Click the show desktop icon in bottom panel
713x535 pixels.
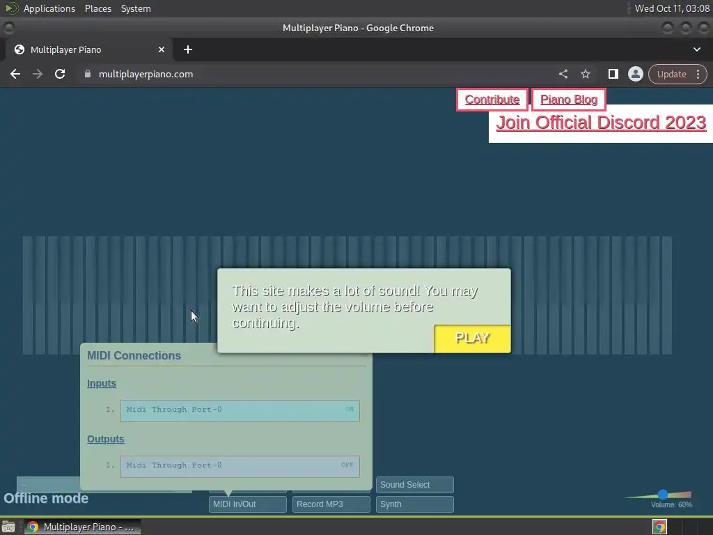8,527
